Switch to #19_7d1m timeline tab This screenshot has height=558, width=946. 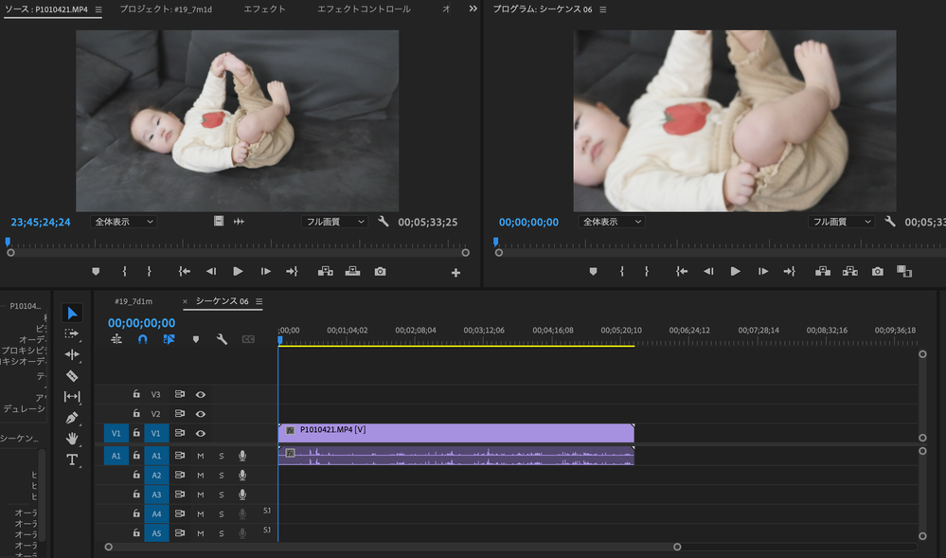[x=134, y=301]
